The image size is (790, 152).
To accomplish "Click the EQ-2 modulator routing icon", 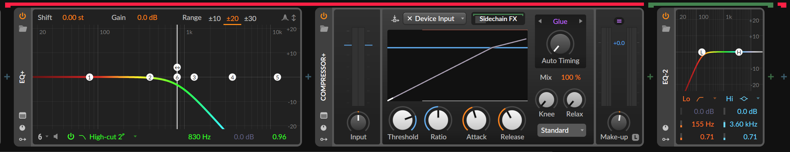I will [x=665, y=139].
